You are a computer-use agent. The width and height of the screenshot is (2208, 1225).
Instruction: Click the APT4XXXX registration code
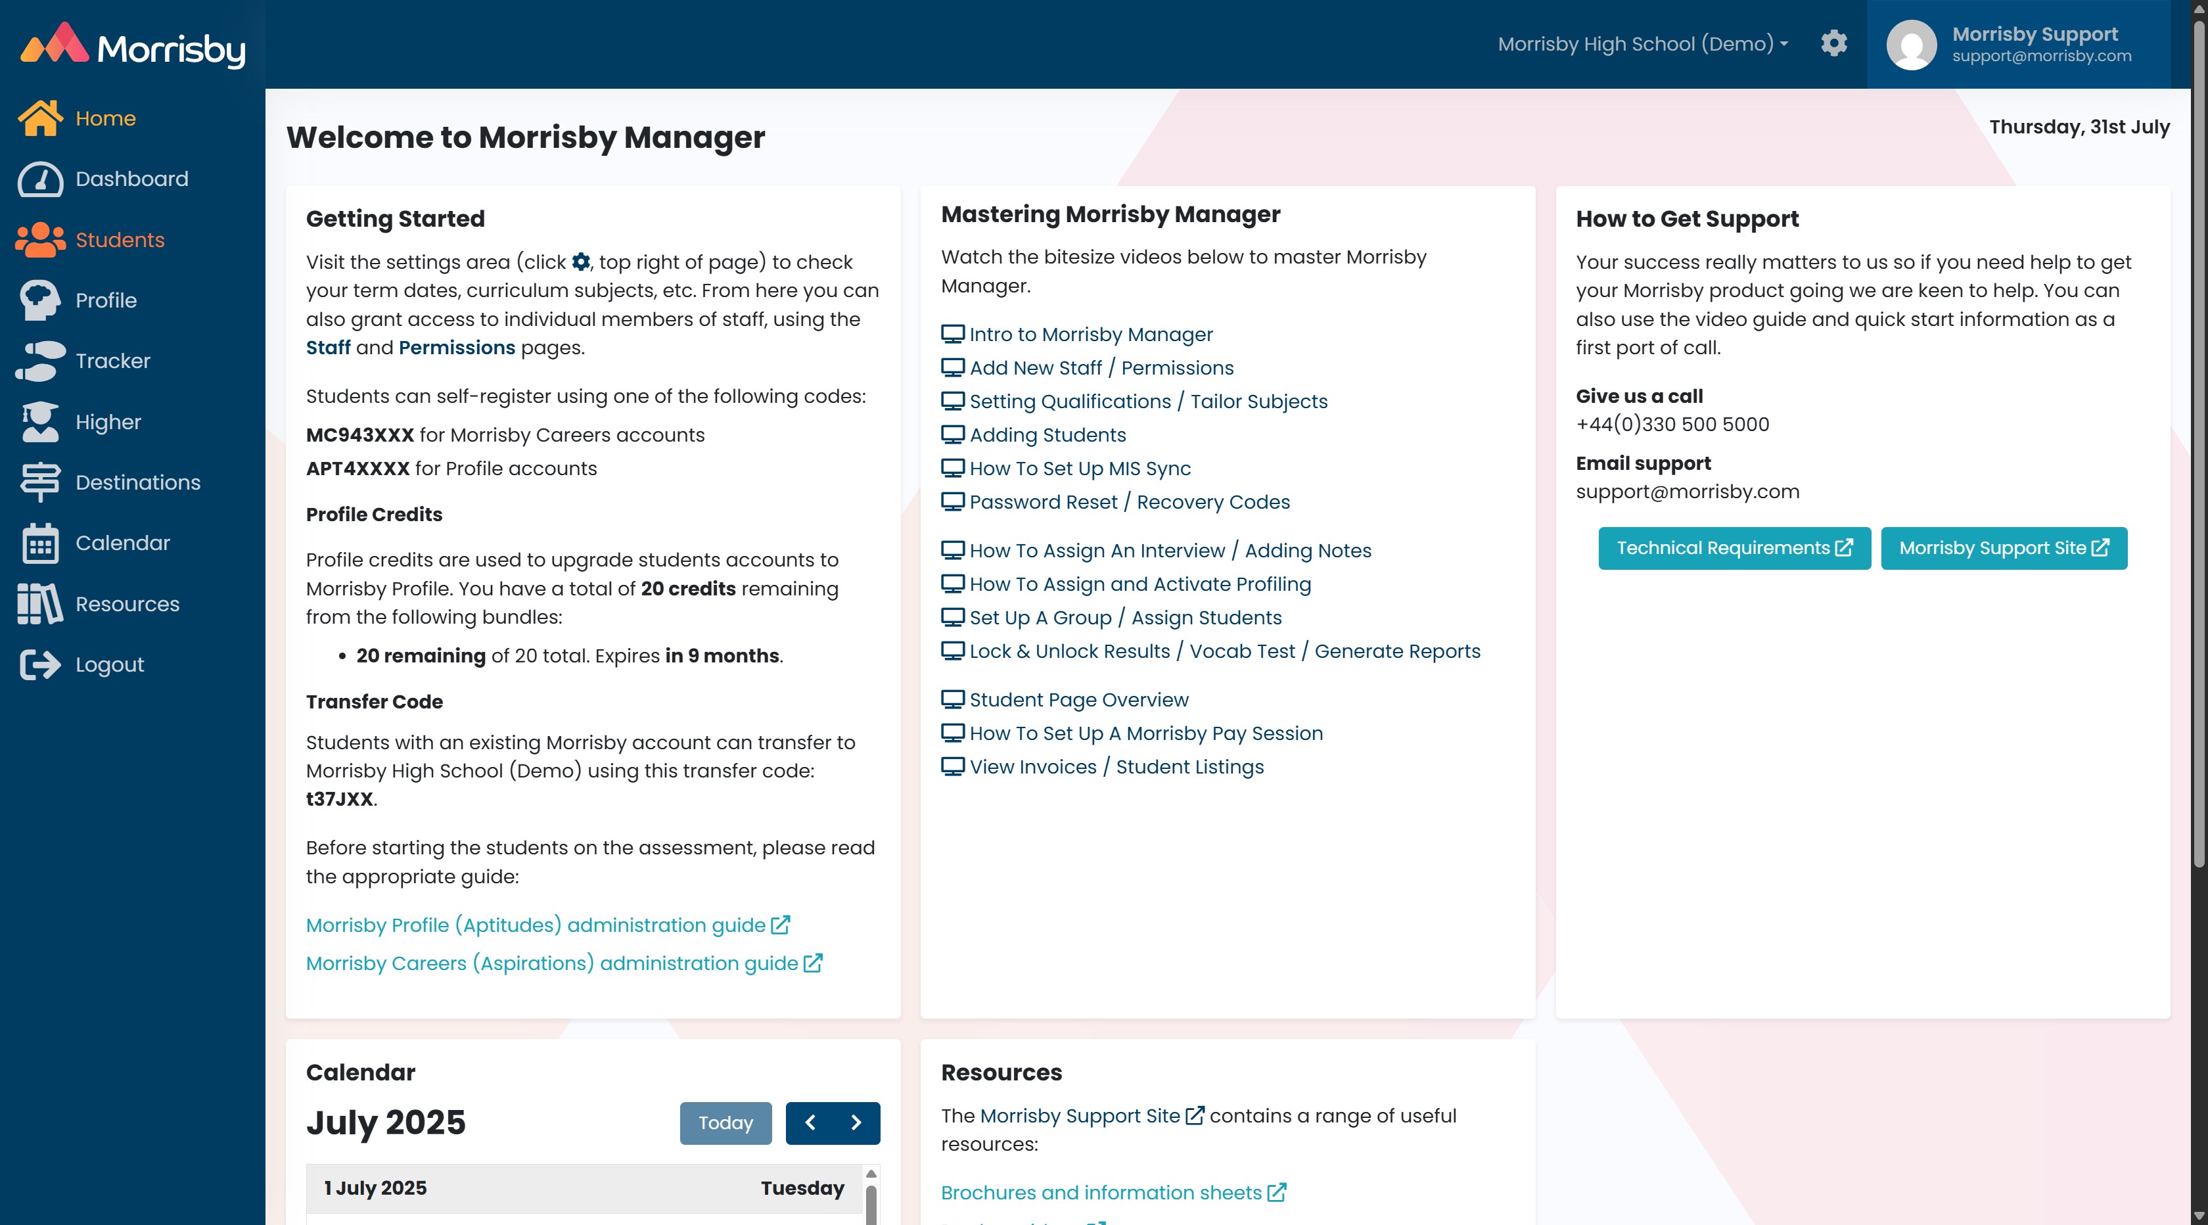tap(357, 468)
